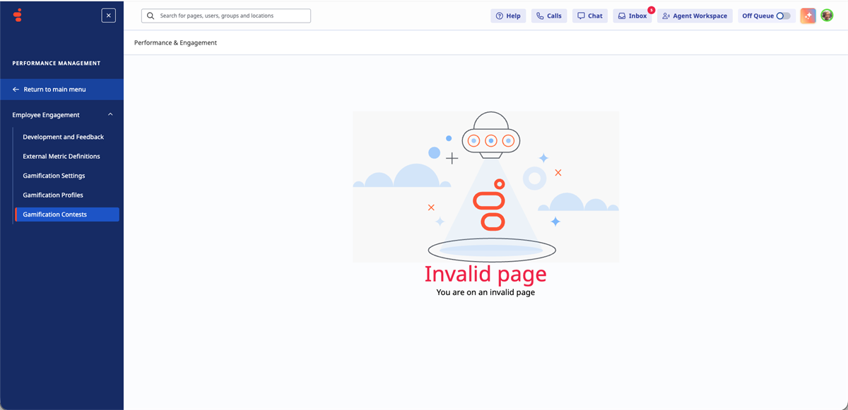848x410 pixels.
Task: Click the search pages and users field
Action: tap(226, 15)
